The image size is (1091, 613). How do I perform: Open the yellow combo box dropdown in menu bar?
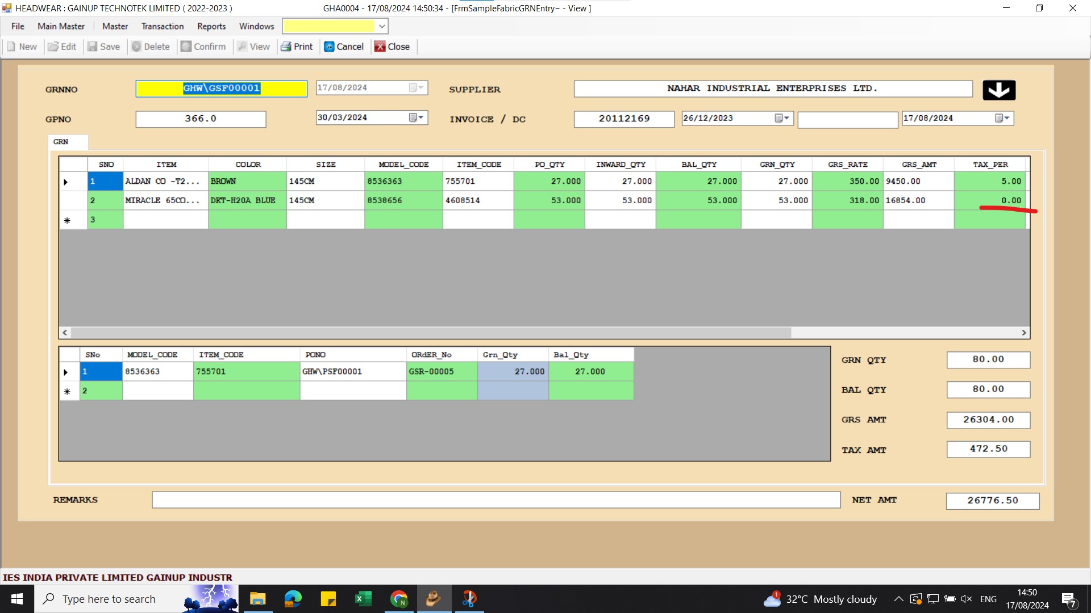[382, 26]
